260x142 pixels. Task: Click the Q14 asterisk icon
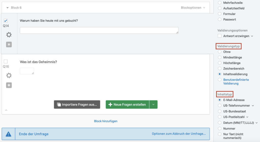(9, 45)
